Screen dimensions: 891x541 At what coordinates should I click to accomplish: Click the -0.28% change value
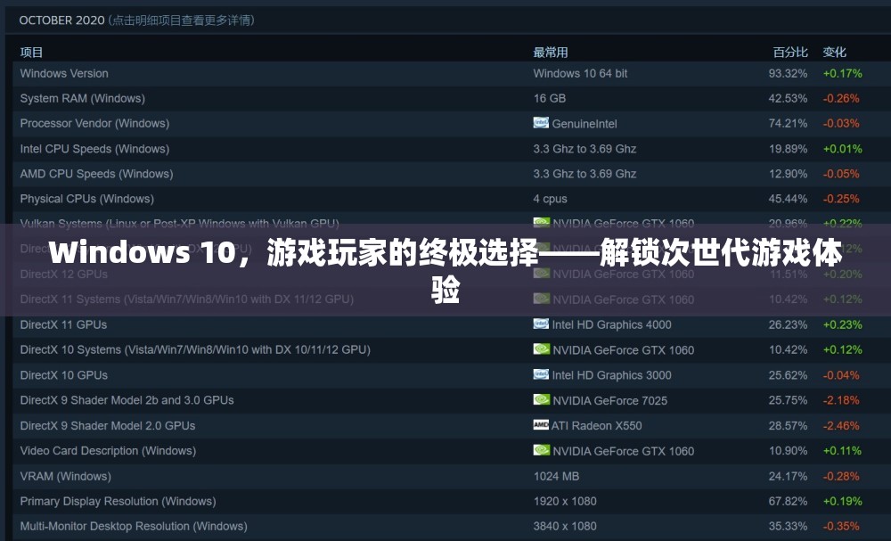842,476
